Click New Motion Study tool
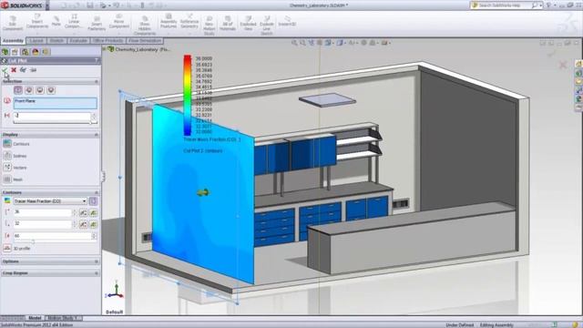The width and height of the screenshot is (583, 328). tap(210, 26)
